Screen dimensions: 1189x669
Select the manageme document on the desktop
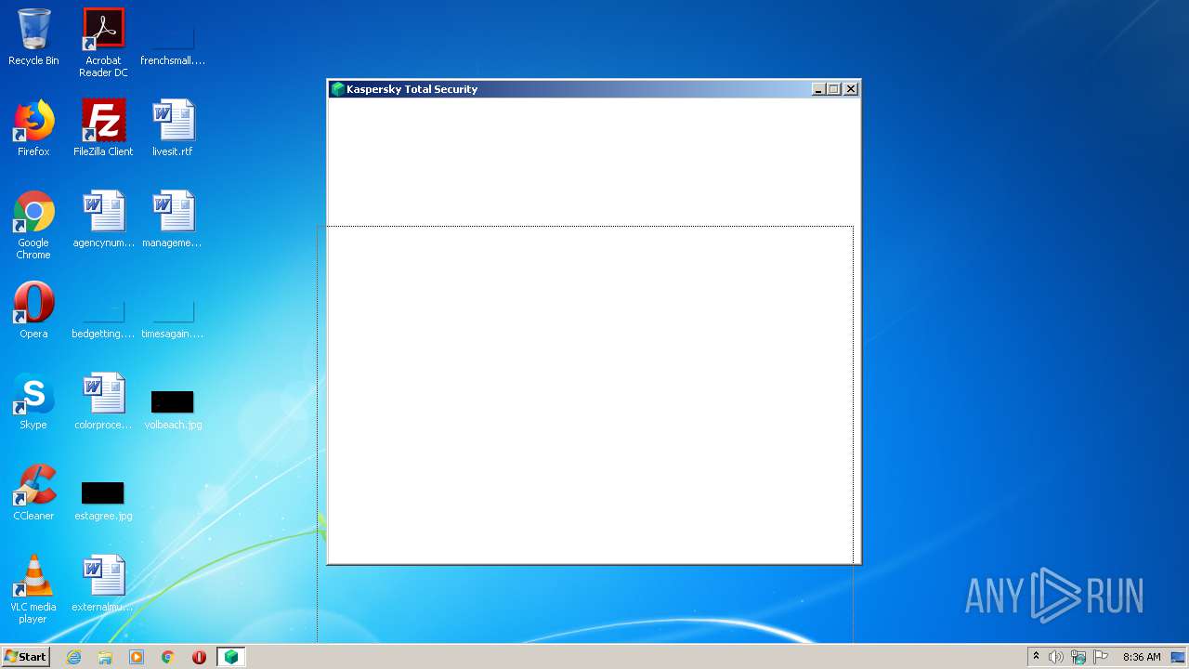(173, 219)
